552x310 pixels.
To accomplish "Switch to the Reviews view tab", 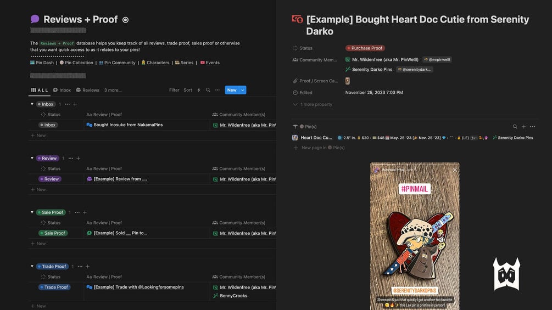I will click(88, 90).
